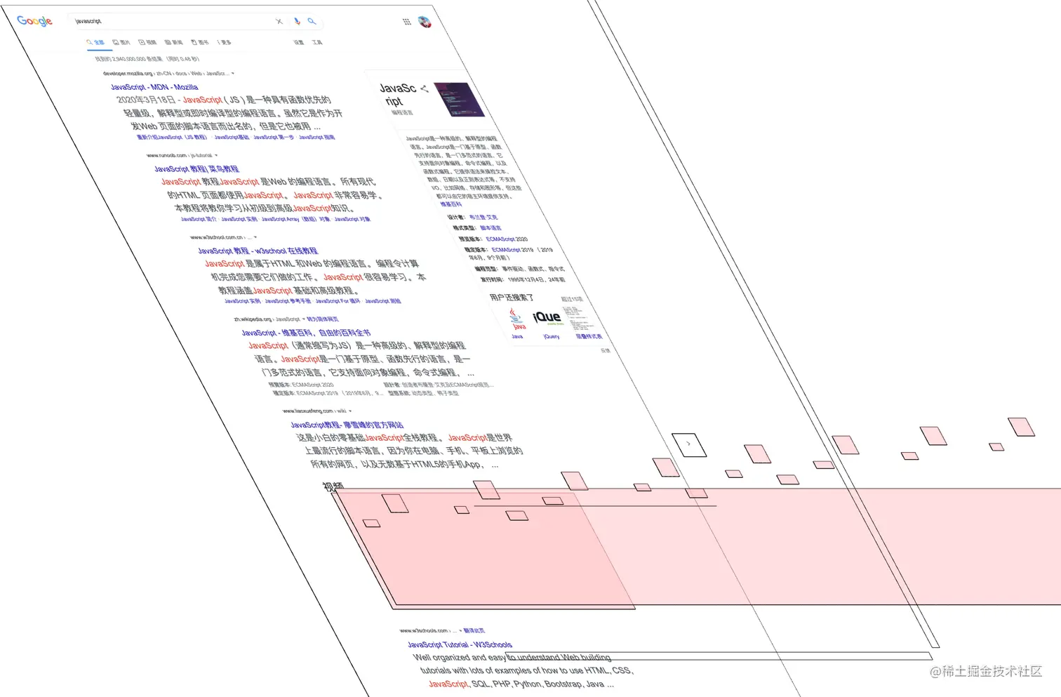
Task: Open JavaScript - 维基百科 result
Action: click(306, 333)
